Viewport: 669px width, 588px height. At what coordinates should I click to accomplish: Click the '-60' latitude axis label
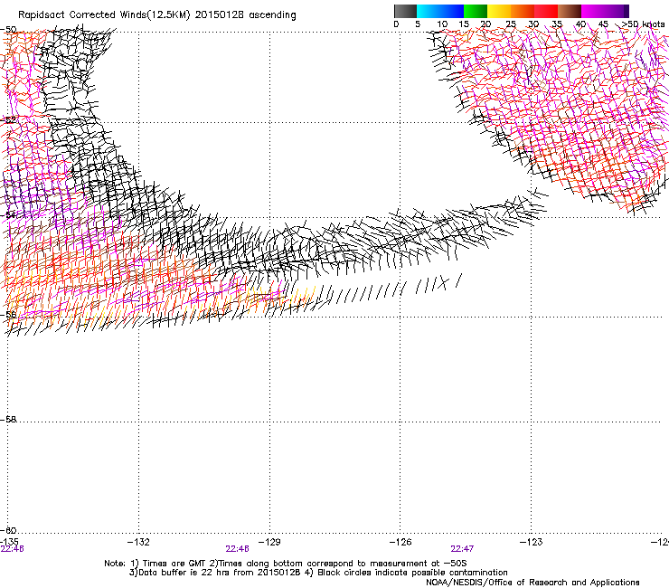coord(8,530)
